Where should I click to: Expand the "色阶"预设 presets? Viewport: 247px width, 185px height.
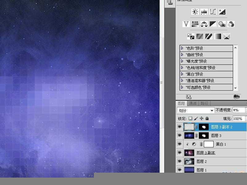pyautogui.click(x=182, y=48)
